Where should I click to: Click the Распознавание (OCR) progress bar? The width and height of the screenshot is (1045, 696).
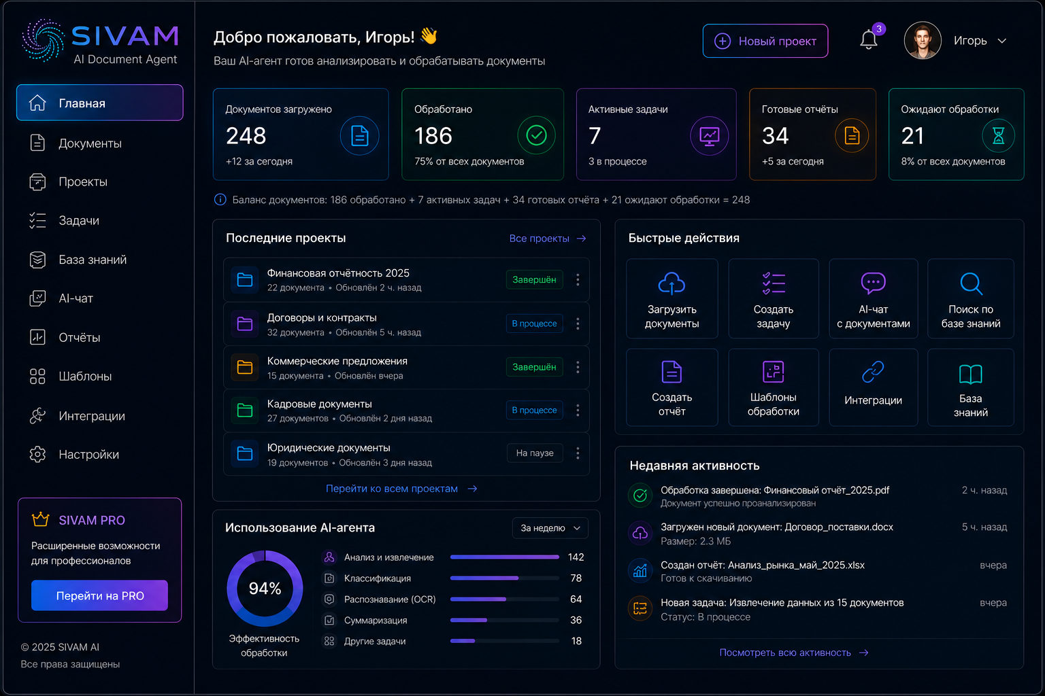point(505,599)
